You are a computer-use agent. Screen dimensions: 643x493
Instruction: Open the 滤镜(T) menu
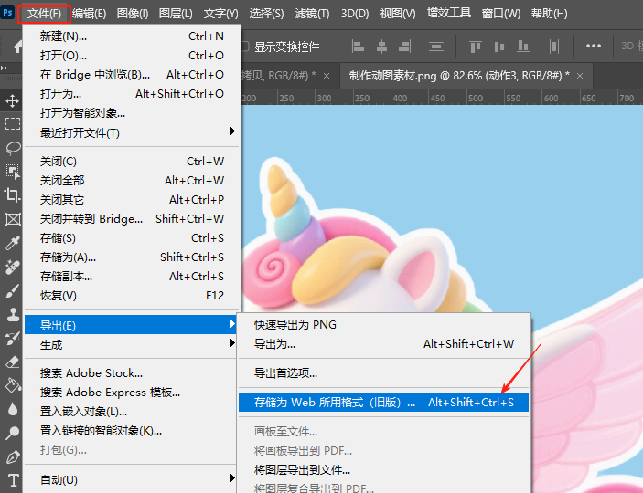pyautogui.click(x=313, y=14)
